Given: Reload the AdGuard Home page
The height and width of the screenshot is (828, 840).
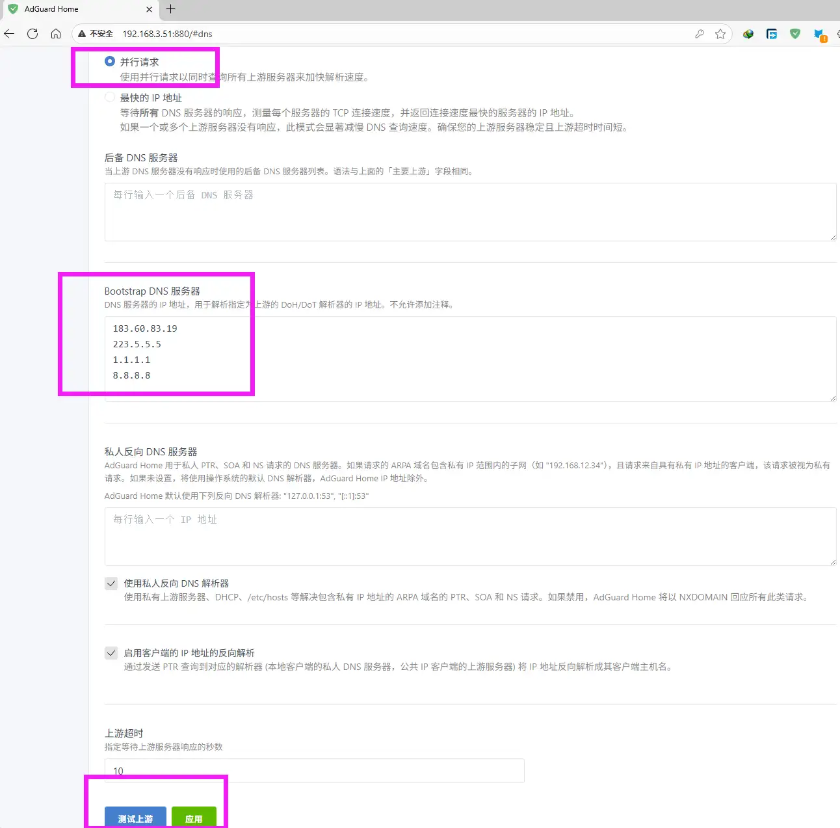Looking at the screenshot, I should coord(32,33).
